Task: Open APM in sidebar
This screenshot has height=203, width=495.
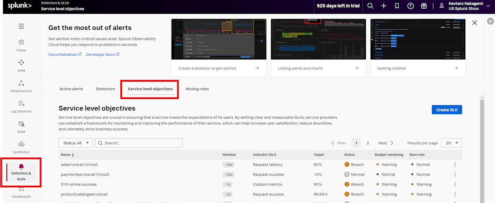Action: (21, 66)
